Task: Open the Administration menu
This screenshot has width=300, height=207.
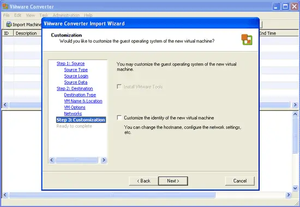Action: [66, 15]
